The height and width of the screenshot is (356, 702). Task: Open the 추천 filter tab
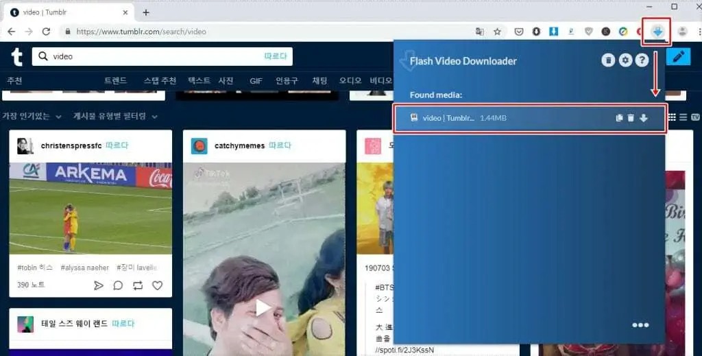pyautogui.click(x=15, y=81)
